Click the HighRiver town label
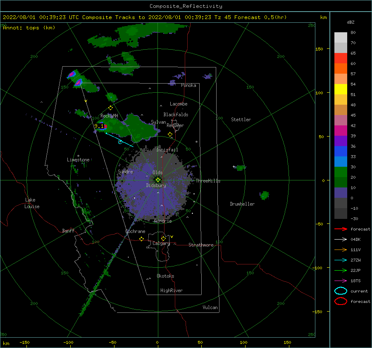This screenshot has height=348, width=372. click(172, 290)
